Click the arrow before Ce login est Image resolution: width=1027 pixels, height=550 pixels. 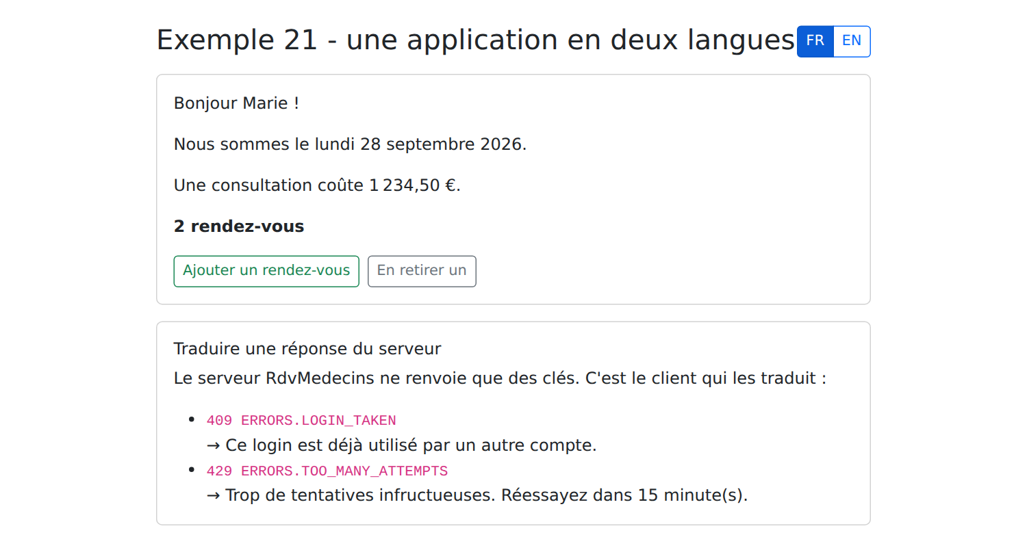pos(214,446)
